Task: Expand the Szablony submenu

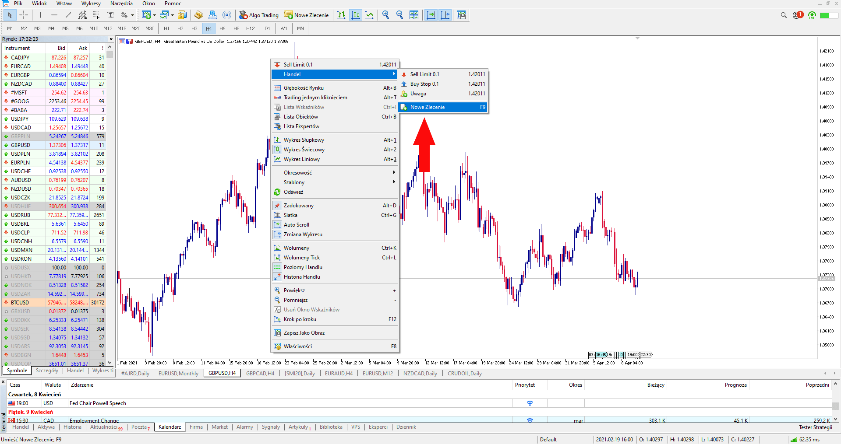Action: 335,182
